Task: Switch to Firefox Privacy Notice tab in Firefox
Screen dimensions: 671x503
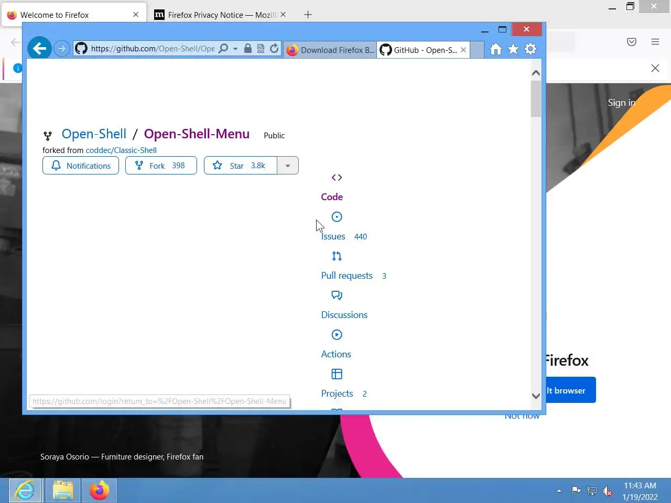Action: [x=221, y=15]
